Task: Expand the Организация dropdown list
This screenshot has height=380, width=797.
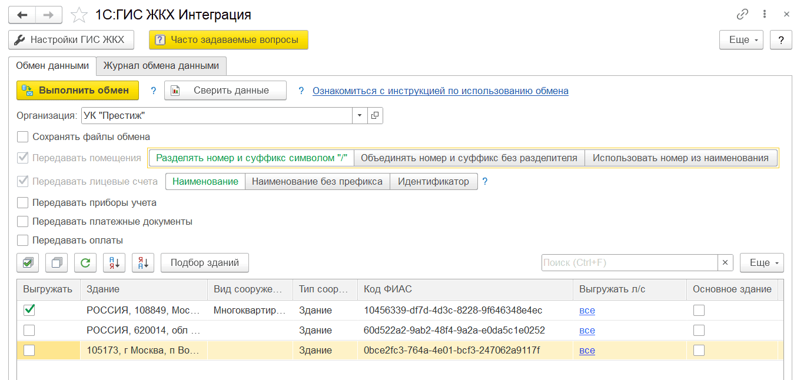Action: pos(360,115)
